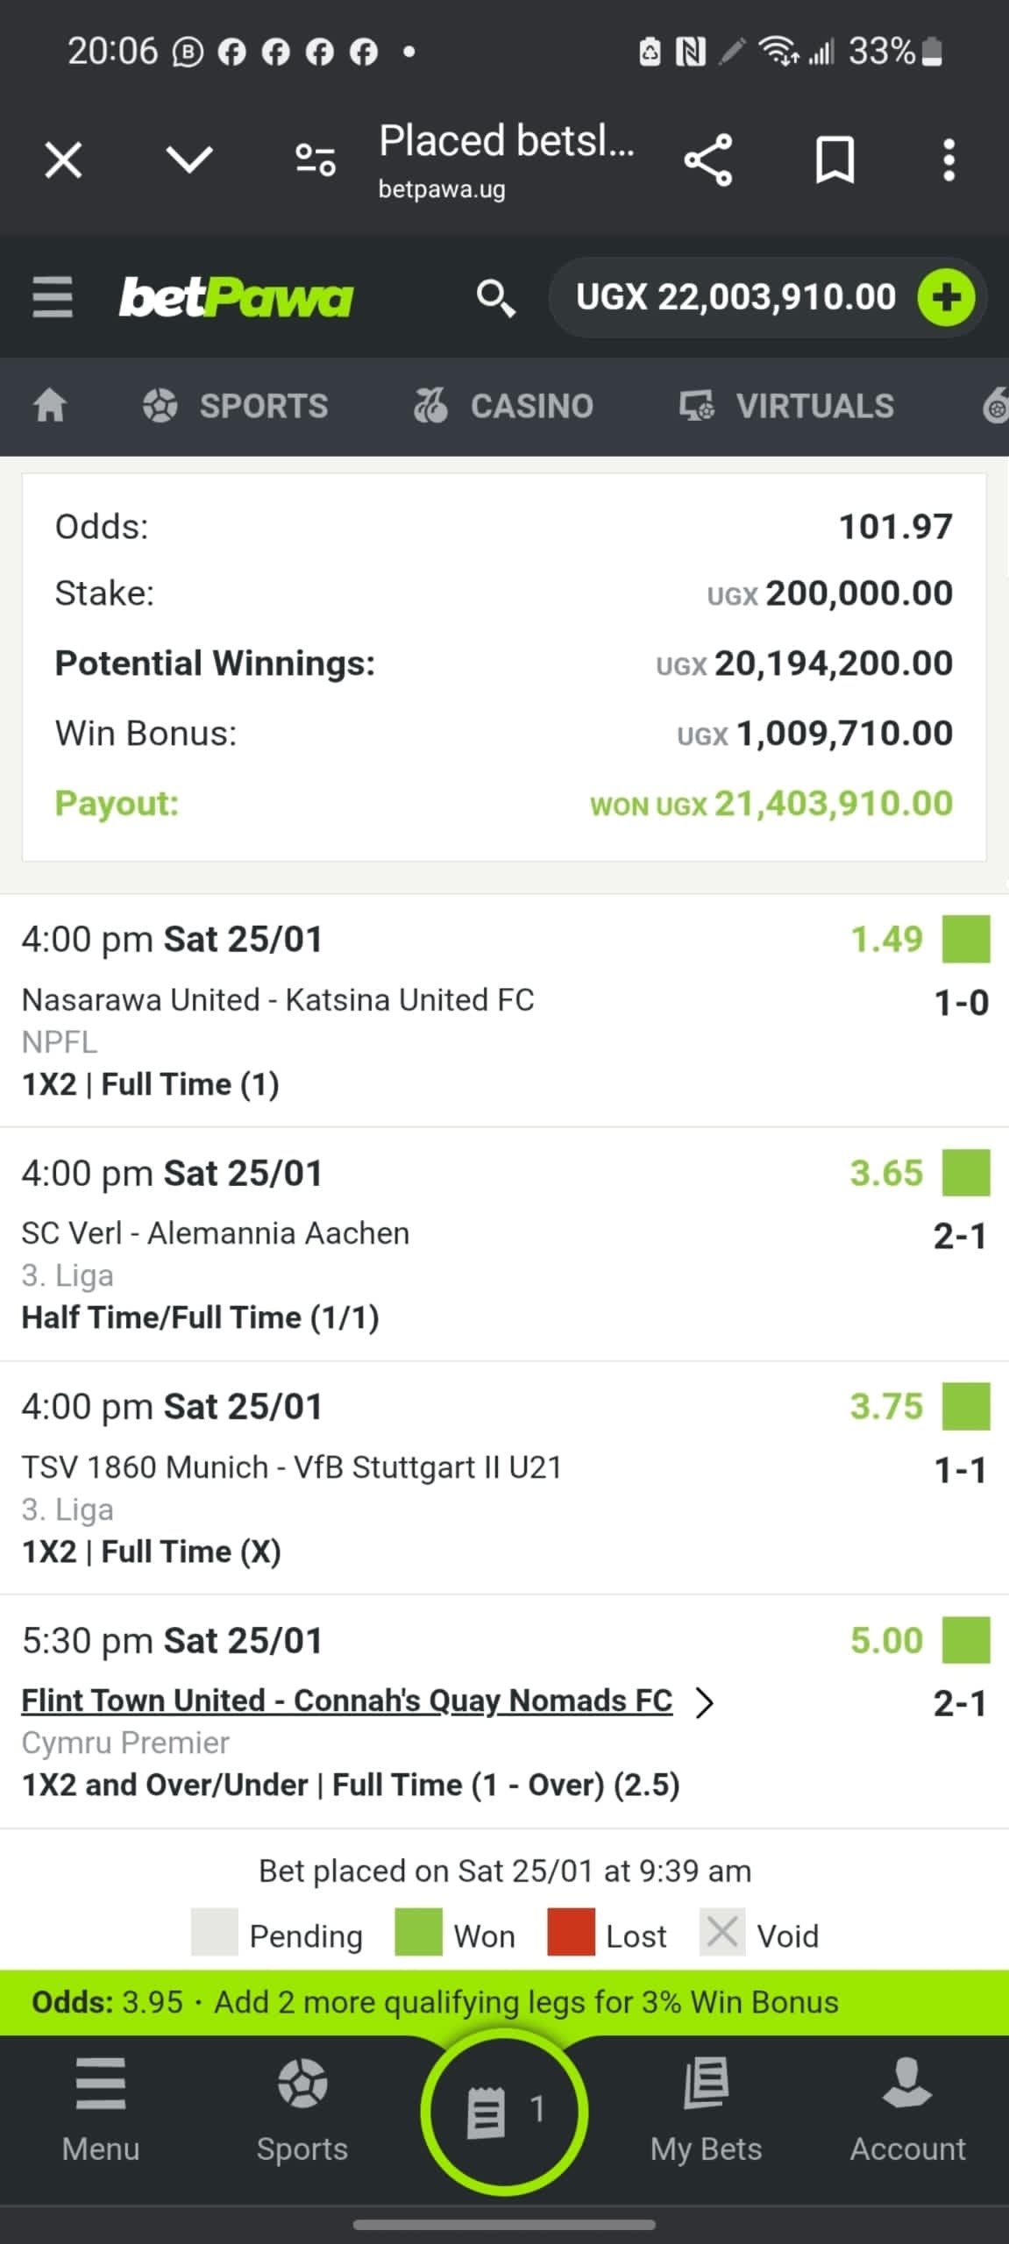Open the betslip circle button
This screenshot has height=2244, width=1009.
[x=504, y=2111]
